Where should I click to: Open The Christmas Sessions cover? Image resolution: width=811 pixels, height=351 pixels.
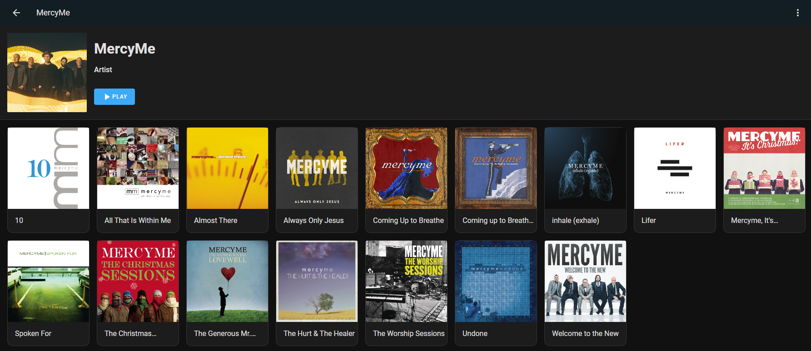[x=138, y=281]
